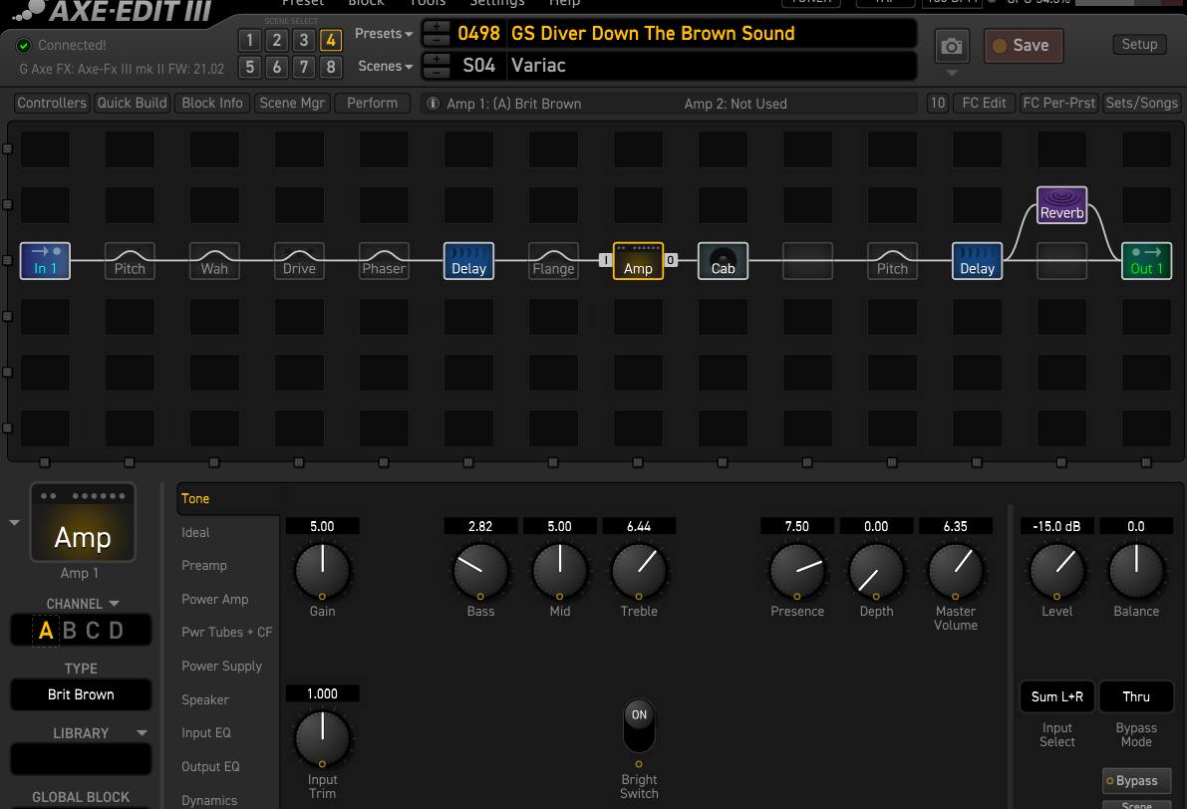Click the Amp input I marker
Viewport: 1187px width, 809px height.
pos(605,260)
